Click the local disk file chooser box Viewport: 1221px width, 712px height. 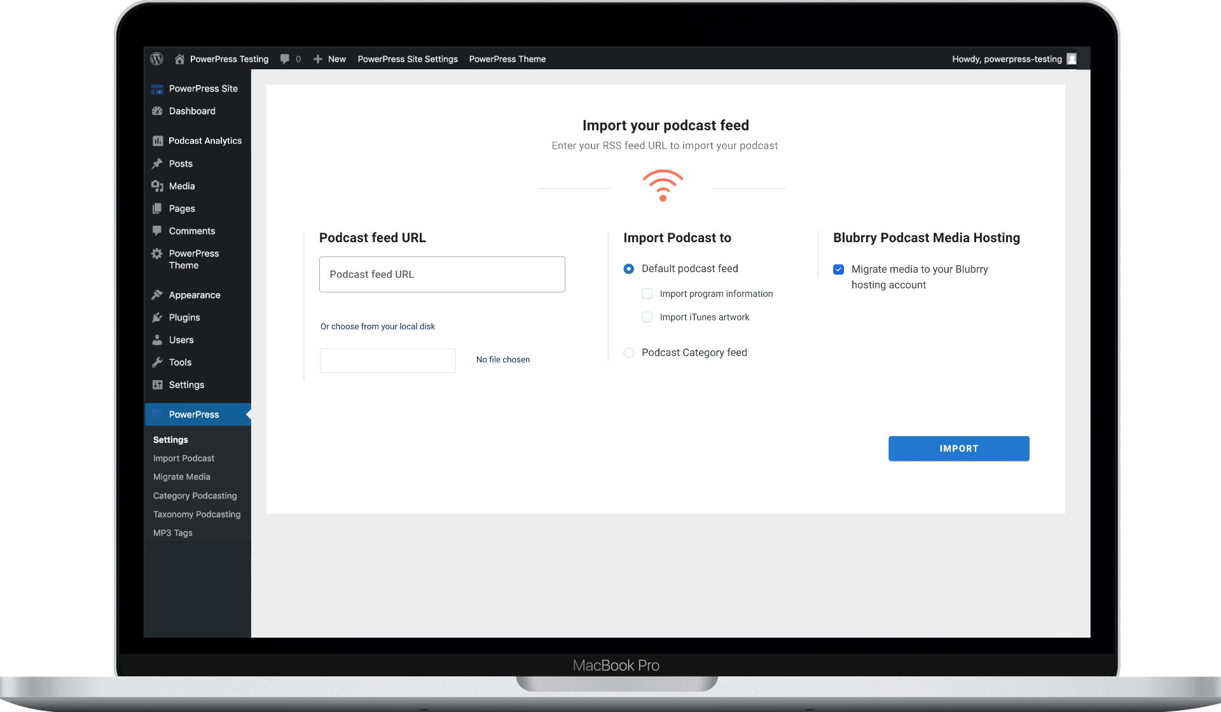pyautogui.click(x=388, y=360)
